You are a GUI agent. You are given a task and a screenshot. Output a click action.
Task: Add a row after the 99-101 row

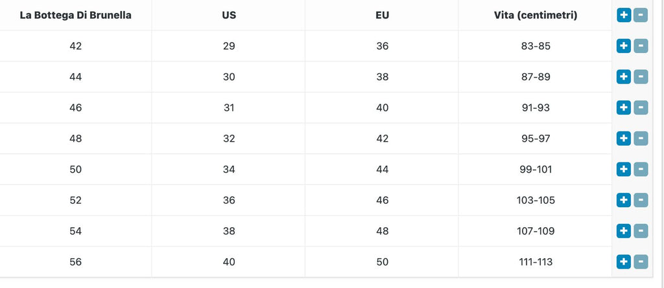[x=624, y=169]
